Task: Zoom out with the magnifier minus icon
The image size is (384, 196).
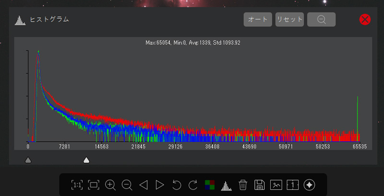Action: tap(127, 185)
